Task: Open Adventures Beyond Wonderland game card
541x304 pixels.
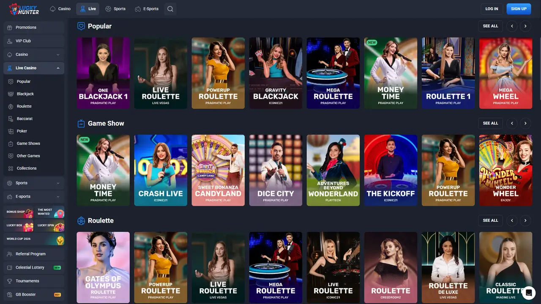Action: point(333,170)
